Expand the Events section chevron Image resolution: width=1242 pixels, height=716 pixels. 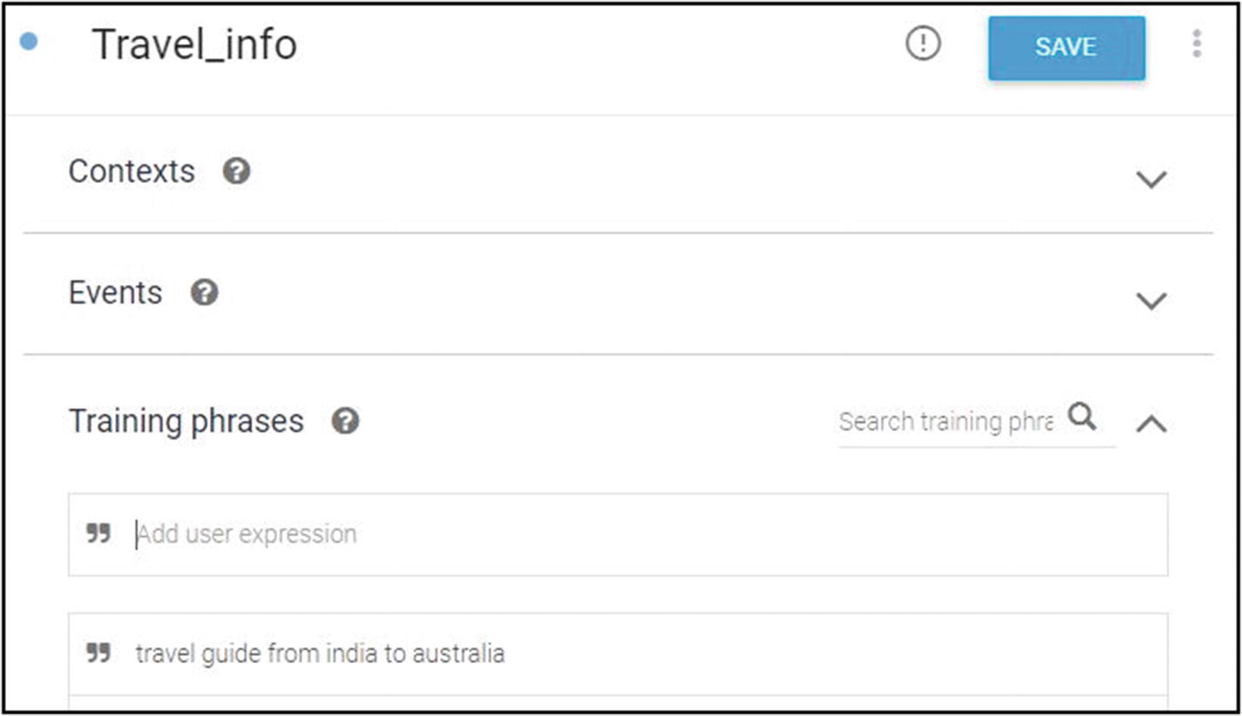1151,301
